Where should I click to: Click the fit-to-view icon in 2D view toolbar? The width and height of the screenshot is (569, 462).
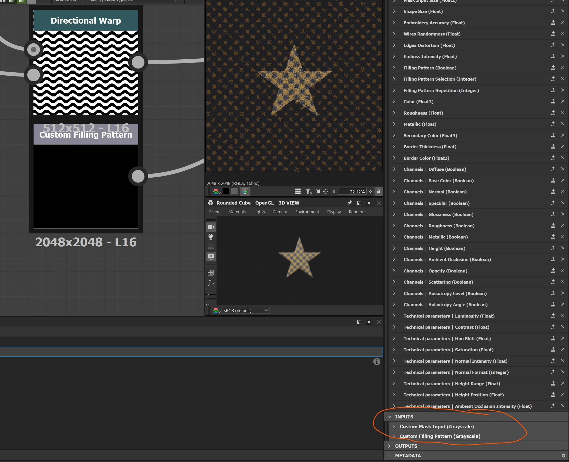point(318,191)
